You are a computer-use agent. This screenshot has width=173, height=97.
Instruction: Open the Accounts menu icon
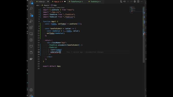(31, 90)
